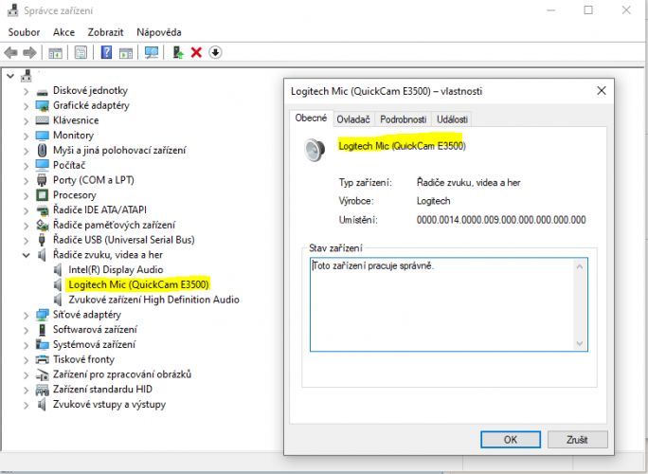The height and width of the screenshot is (474, 648).
Task: Select Intel(R) Display Audio tree item
Action: click(x=116, y=269)
